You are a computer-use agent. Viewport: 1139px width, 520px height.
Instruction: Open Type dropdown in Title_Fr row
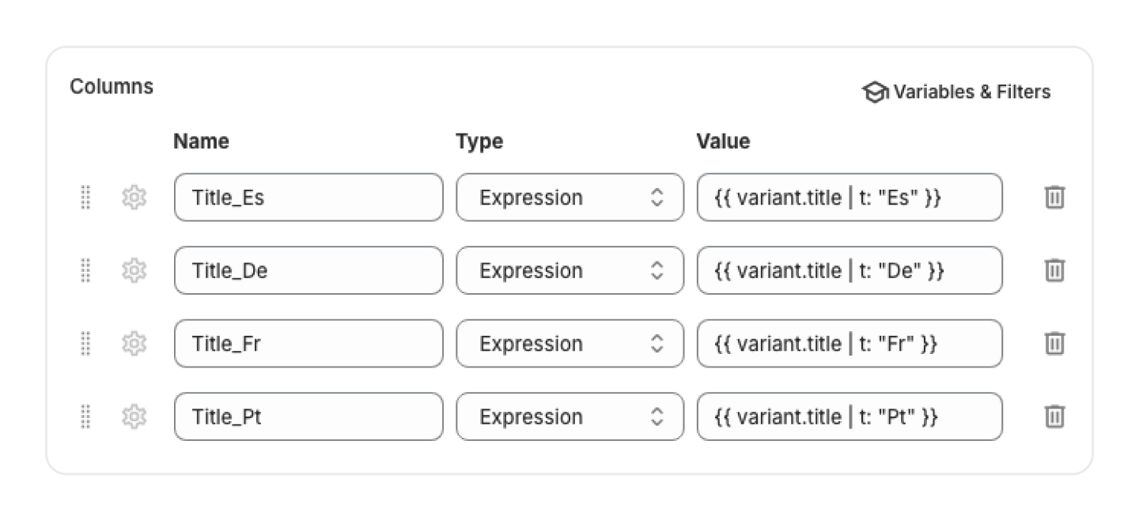click(569, 344)
